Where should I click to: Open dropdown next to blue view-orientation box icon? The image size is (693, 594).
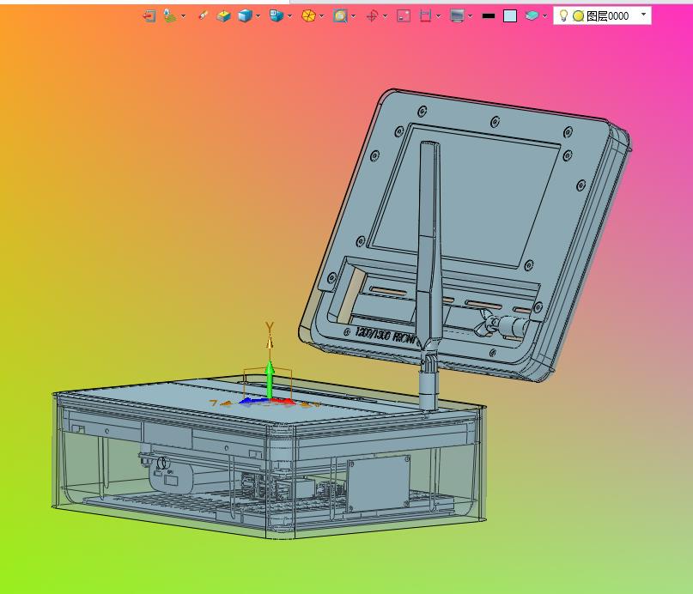[290, 16]
